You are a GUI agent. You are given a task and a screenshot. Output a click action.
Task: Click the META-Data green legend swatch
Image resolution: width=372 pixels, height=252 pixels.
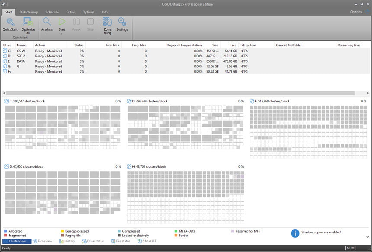[x=176, y=231]
